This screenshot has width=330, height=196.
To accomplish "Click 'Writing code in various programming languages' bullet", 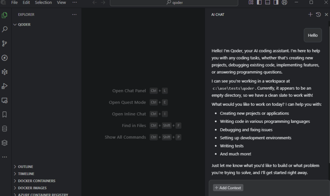I will [265, 122].
